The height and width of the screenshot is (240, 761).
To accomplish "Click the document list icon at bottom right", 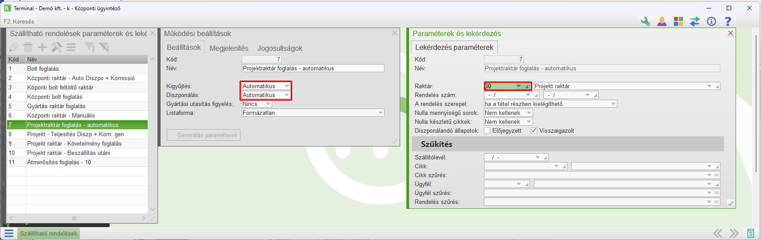I will tap(751, 233).
